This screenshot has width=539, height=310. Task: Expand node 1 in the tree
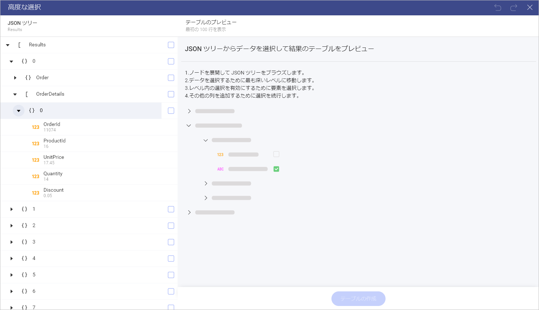pos(11,209)
